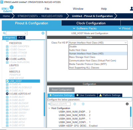The image size is (133, 130).
Task: Choose Media Transfer Protocol Class (MTP)
Action: pyautogui.click(x=98, y=64)
